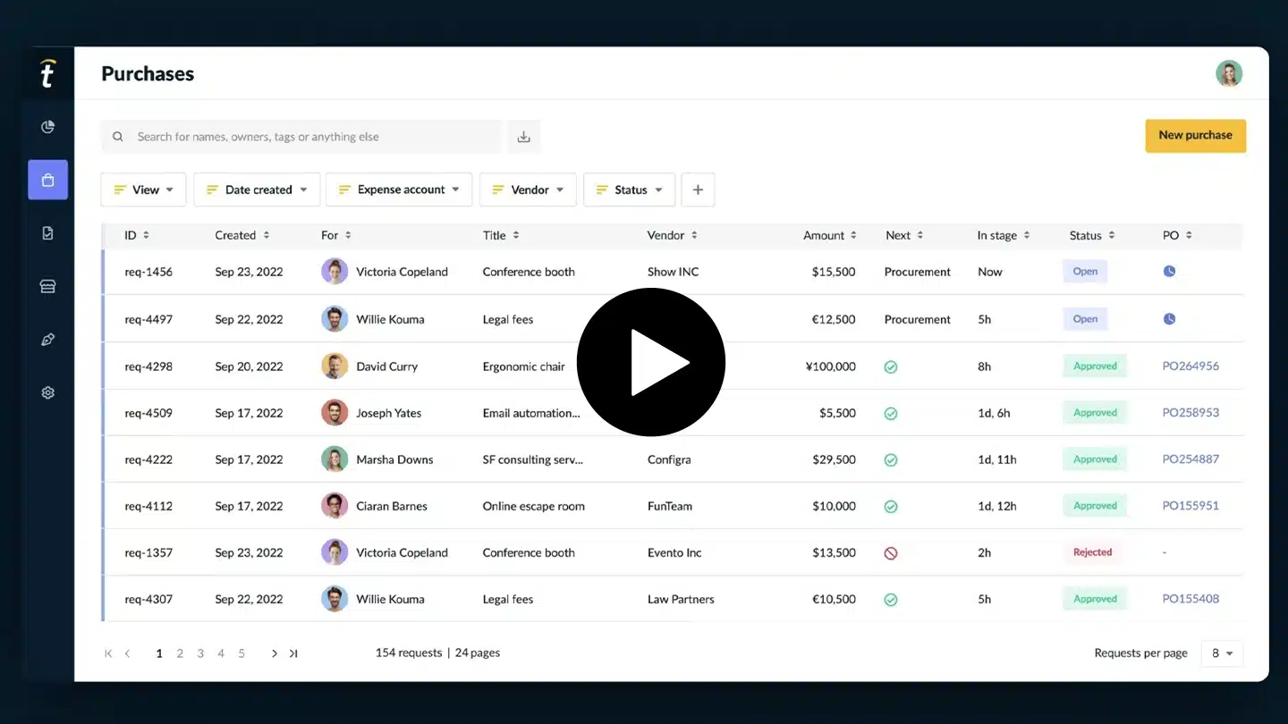Open the user profile avatar
The height and width of the screenshot is (724, 1288).
pyautogui.click(x=1229, y=73)
